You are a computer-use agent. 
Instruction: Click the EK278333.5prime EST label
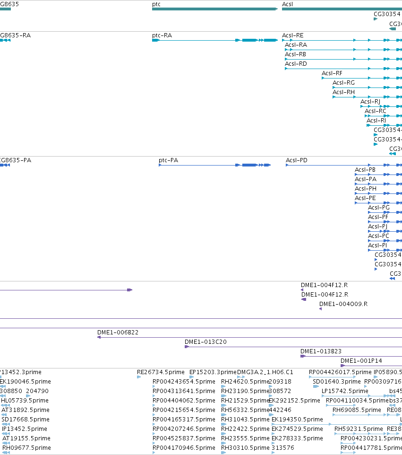coord(298,438)
